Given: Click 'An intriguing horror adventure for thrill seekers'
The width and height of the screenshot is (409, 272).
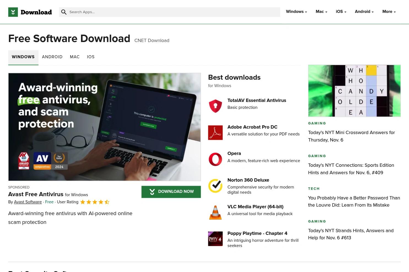Looking at the screenshot, I should [x=263, y=243].
